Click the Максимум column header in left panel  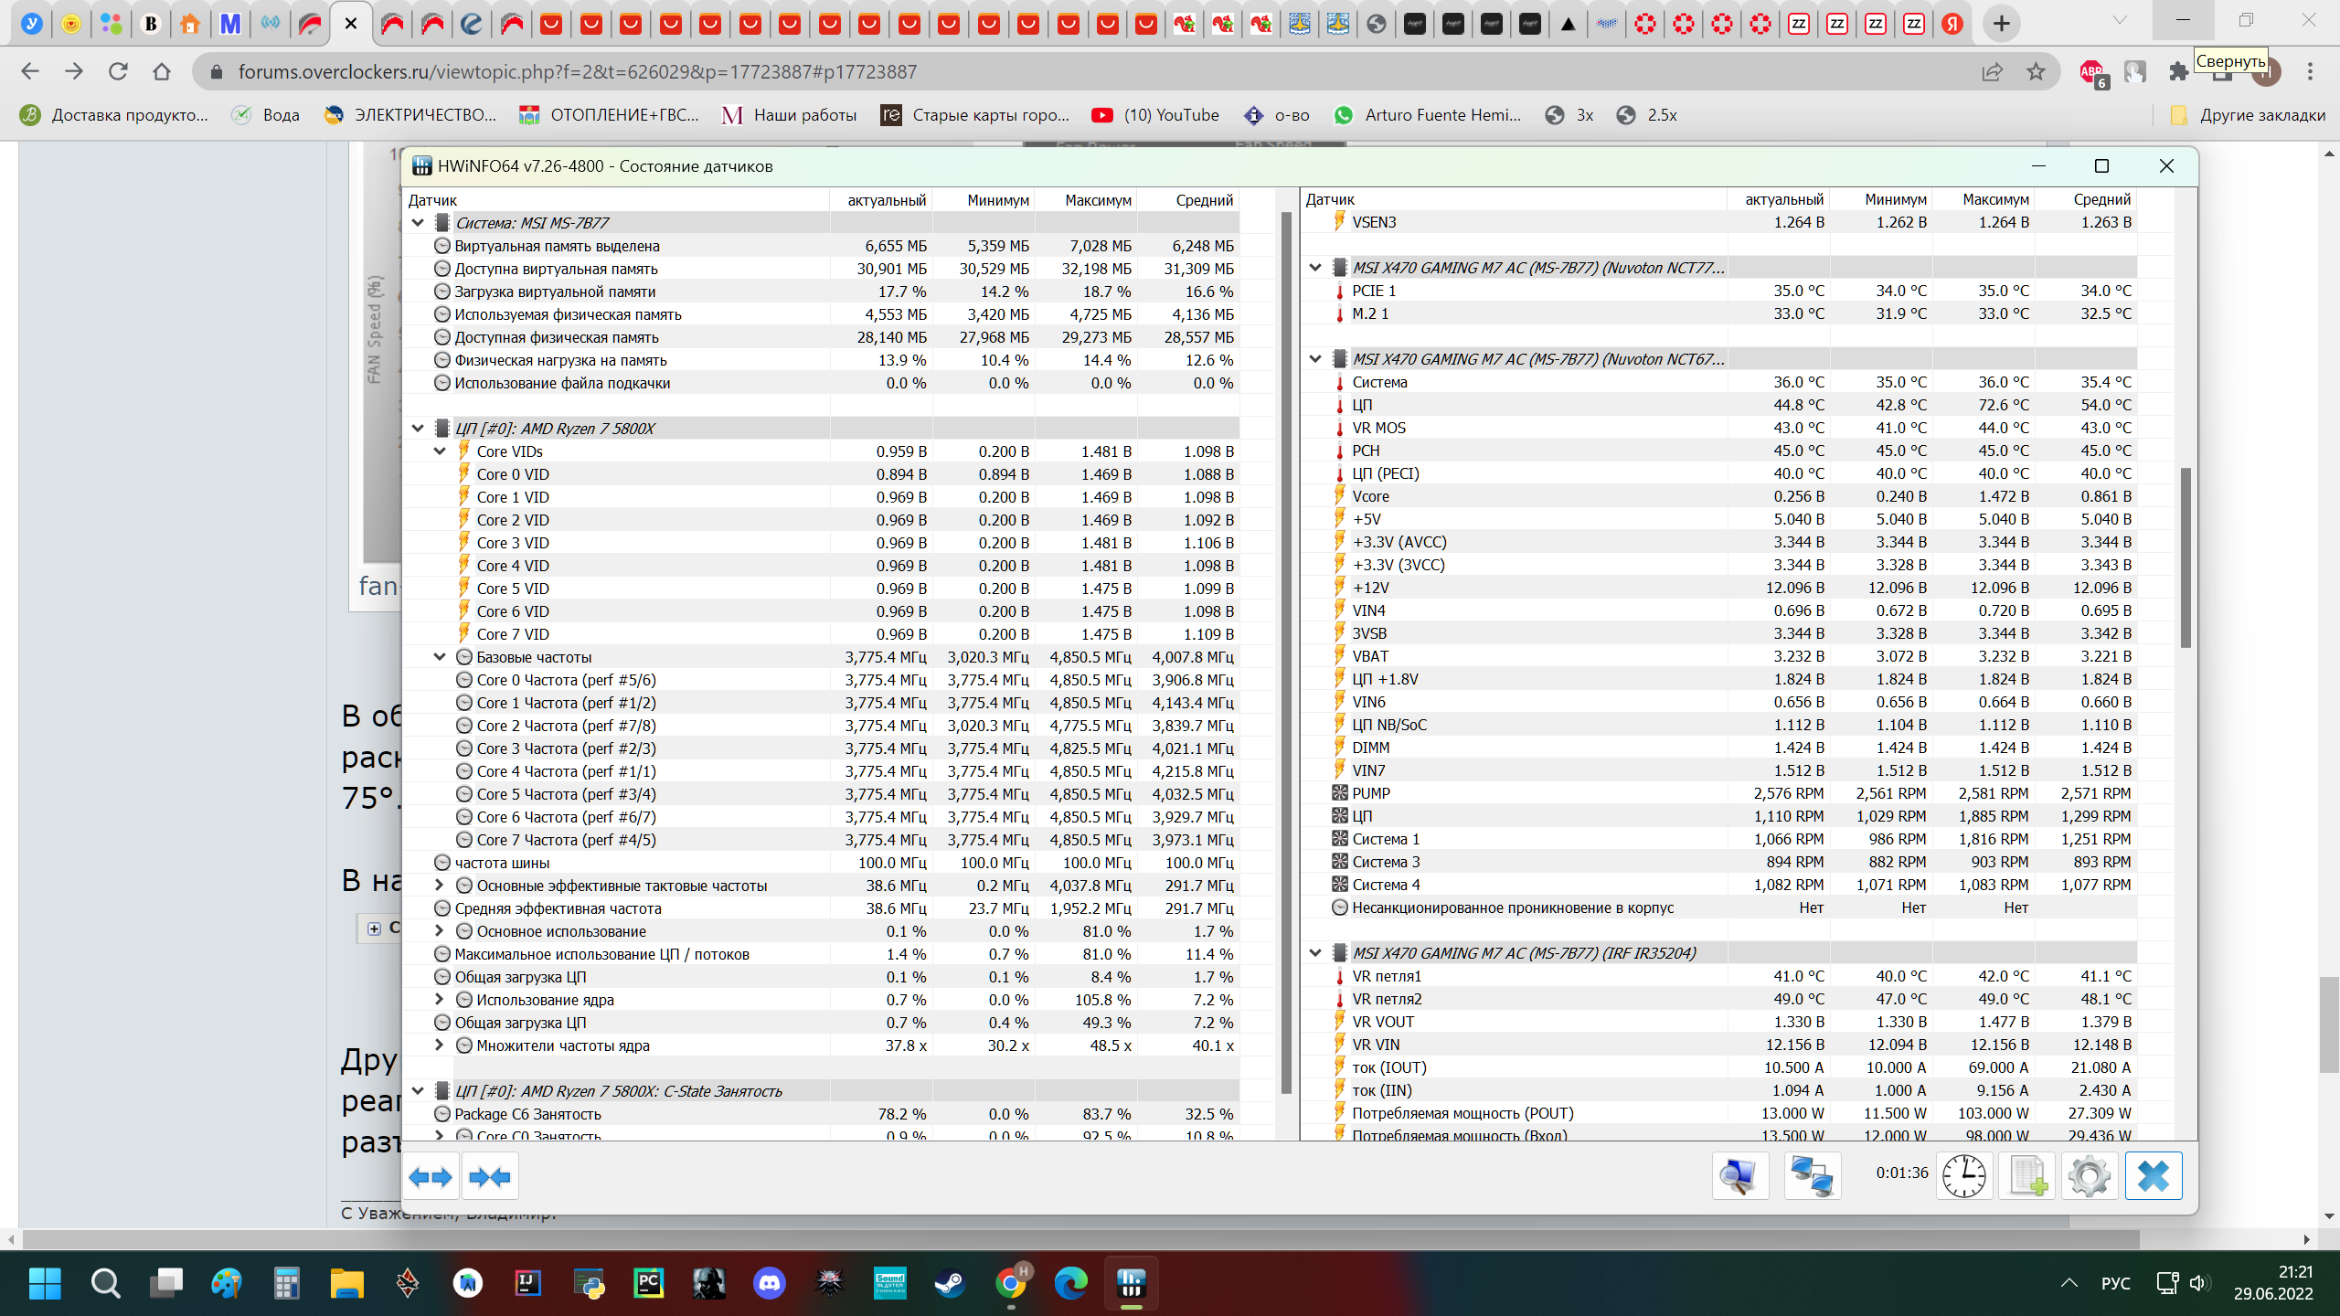[1097, 200]
